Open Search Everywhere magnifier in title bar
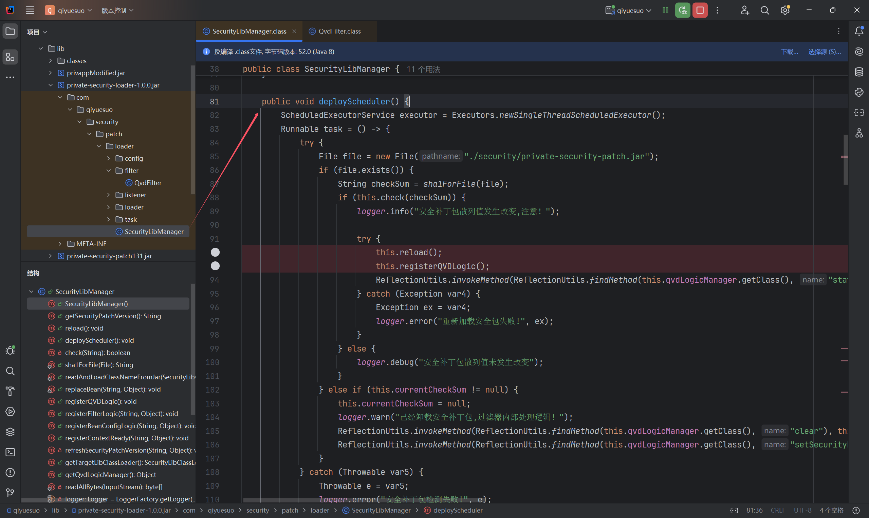869x518 pixels. 764,11
